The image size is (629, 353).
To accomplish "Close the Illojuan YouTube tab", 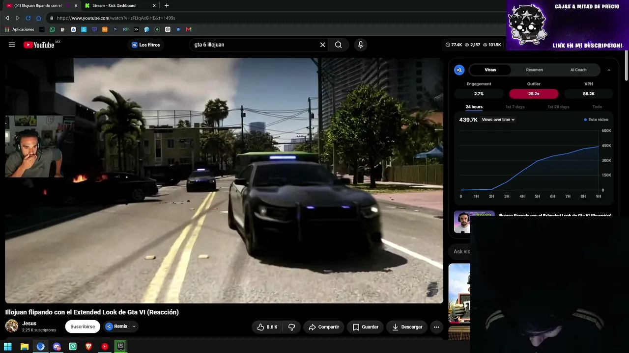I will pyautogui.click(x=76, y=5).
